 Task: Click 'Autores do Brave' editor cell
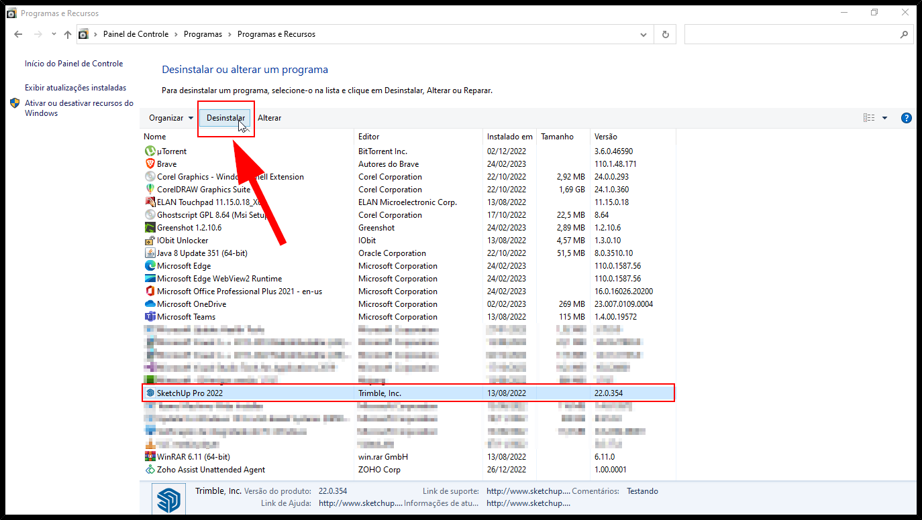[389, 164]
